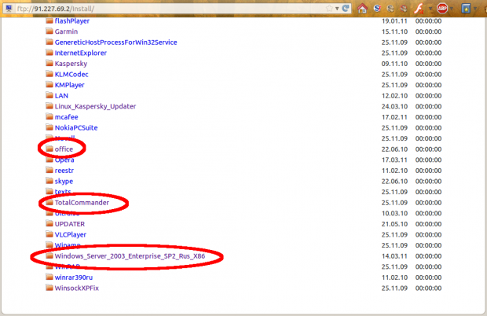Expand the bookmarks icon dropdown arrow
This screenshot has width=487, height=316.
click(475, 9)
